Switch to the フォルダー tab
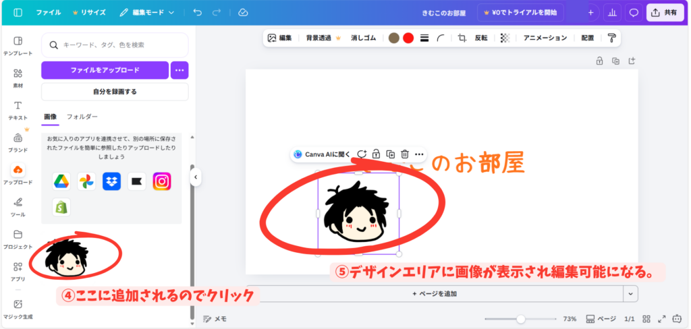The width and height of the screenshot is (691, 329). point(82,117)
